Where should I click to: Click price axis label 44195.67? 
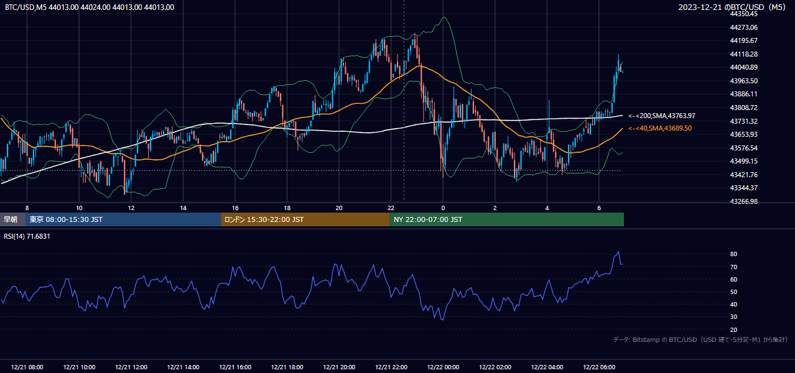[743, 40]
